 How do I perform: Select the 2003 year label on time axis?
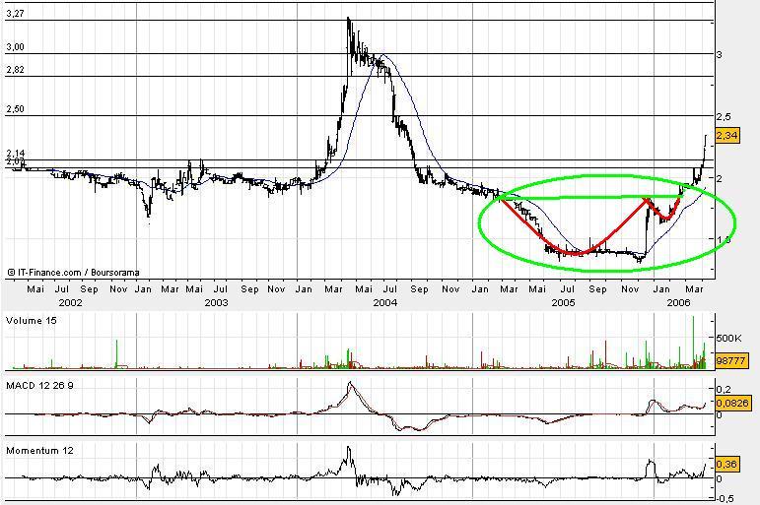[216, 302]
